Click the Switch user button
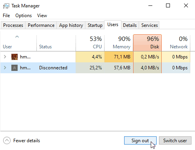Viewport: 195px width, 150px height. (175, 141)
